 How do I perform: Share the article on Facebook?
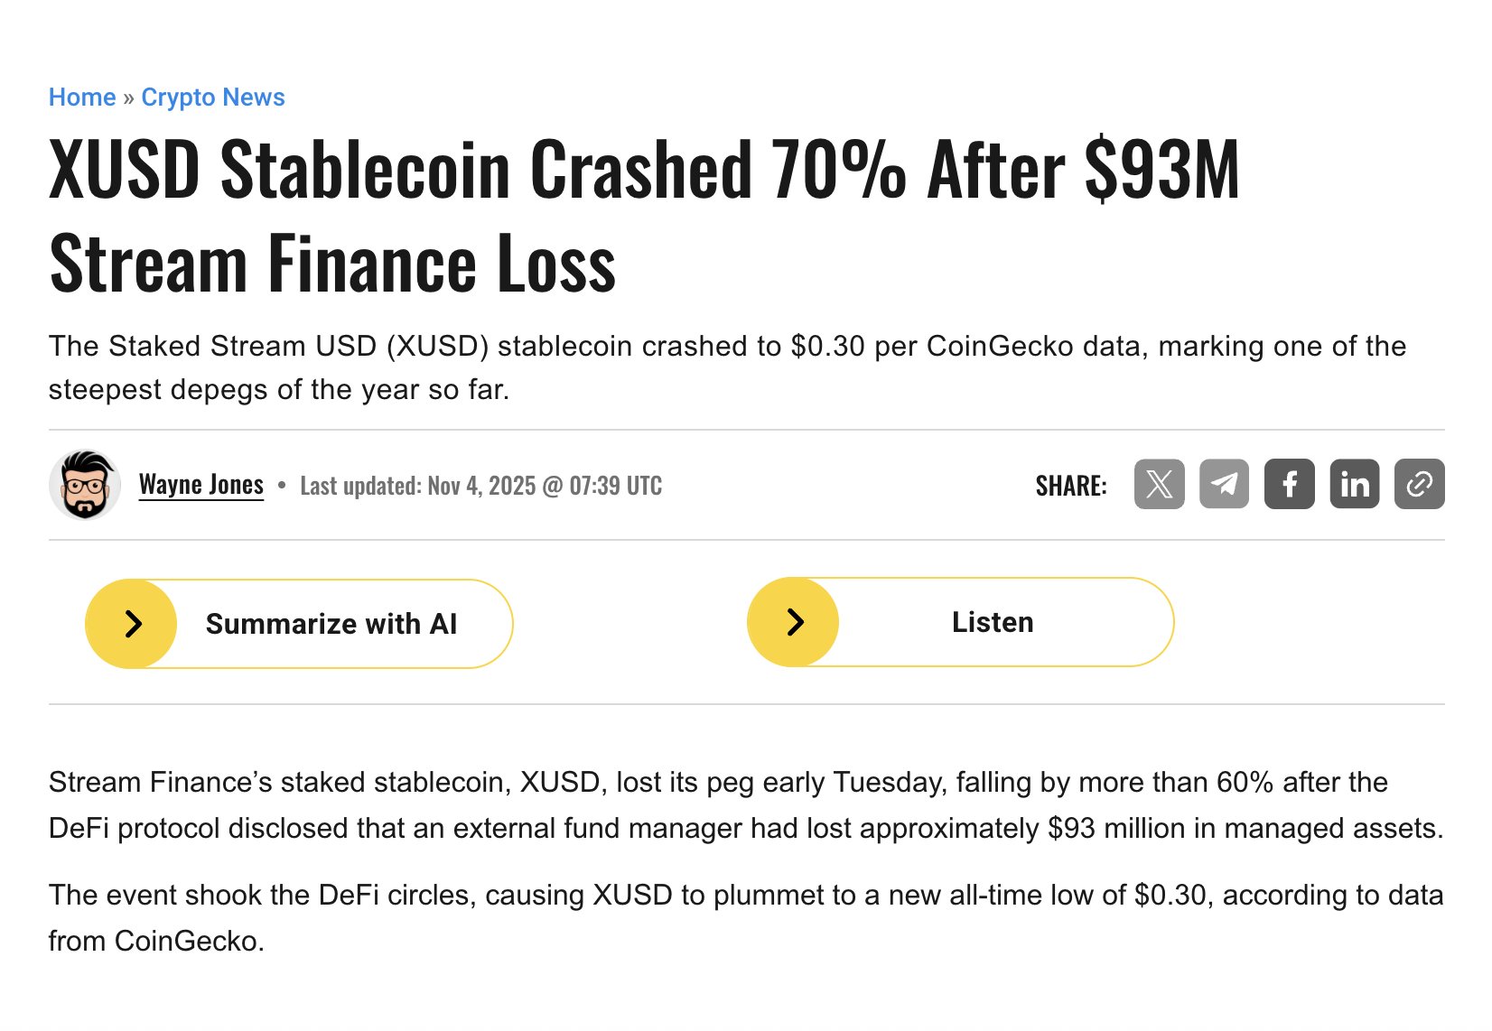[1289, 484]
